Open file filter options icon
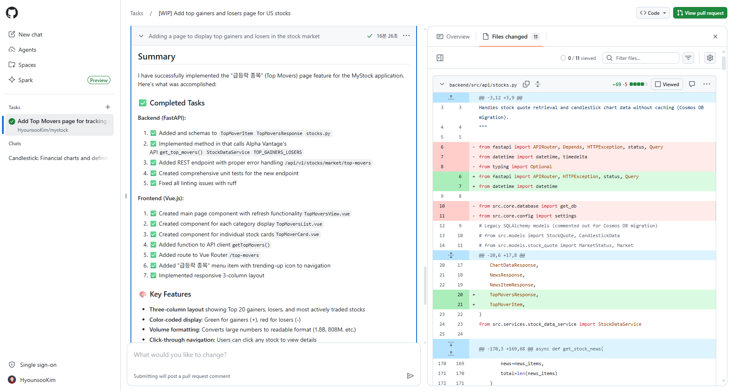 click(x=688, y=58)
